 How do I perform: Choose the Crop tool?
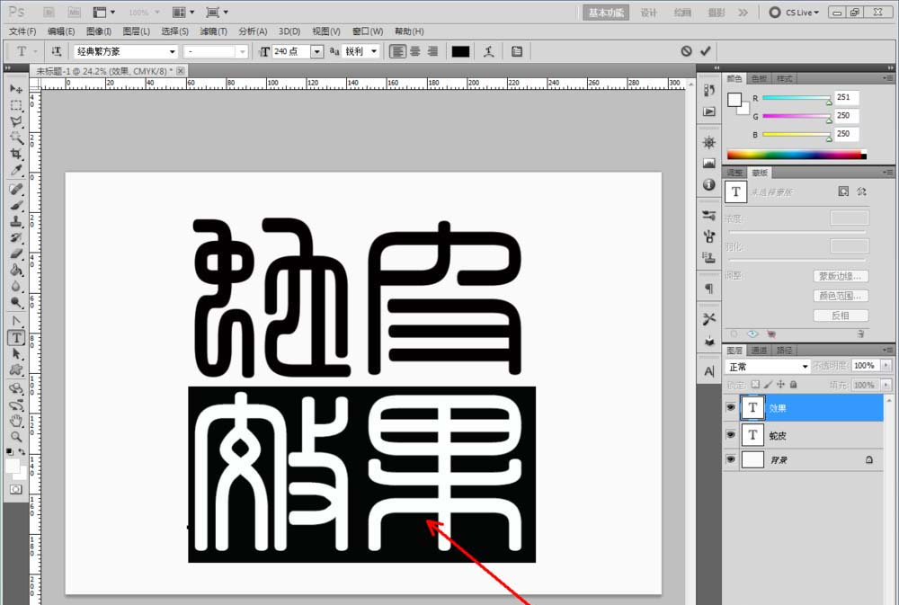[16, 153]
